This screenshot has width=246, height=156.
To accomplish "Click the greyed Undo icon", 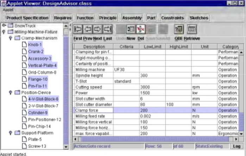I will (121, 29).
